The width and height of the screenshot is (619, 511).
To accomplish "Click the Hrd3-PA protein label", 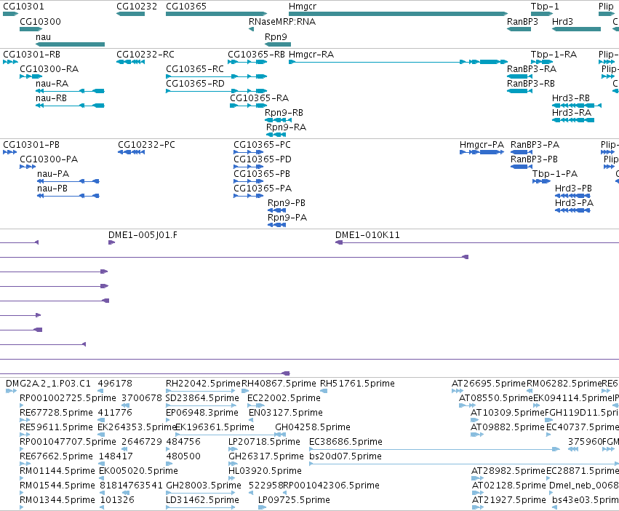I will pyautogui.click(x=574, y=203).
